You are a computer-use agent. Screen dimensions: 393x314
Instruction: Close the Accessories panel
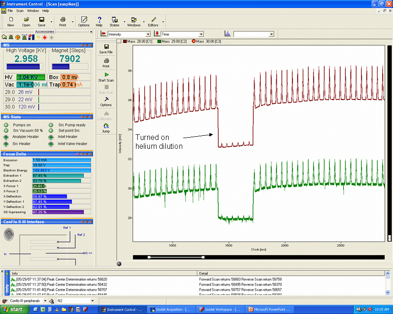(x=91, y=32)
